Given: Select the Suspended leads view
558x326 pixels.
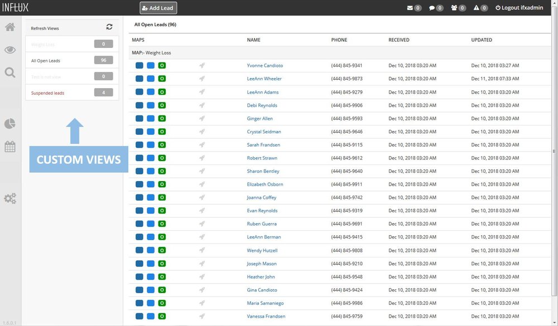Looking at the screenshot, I should click(x=72, y=93).
